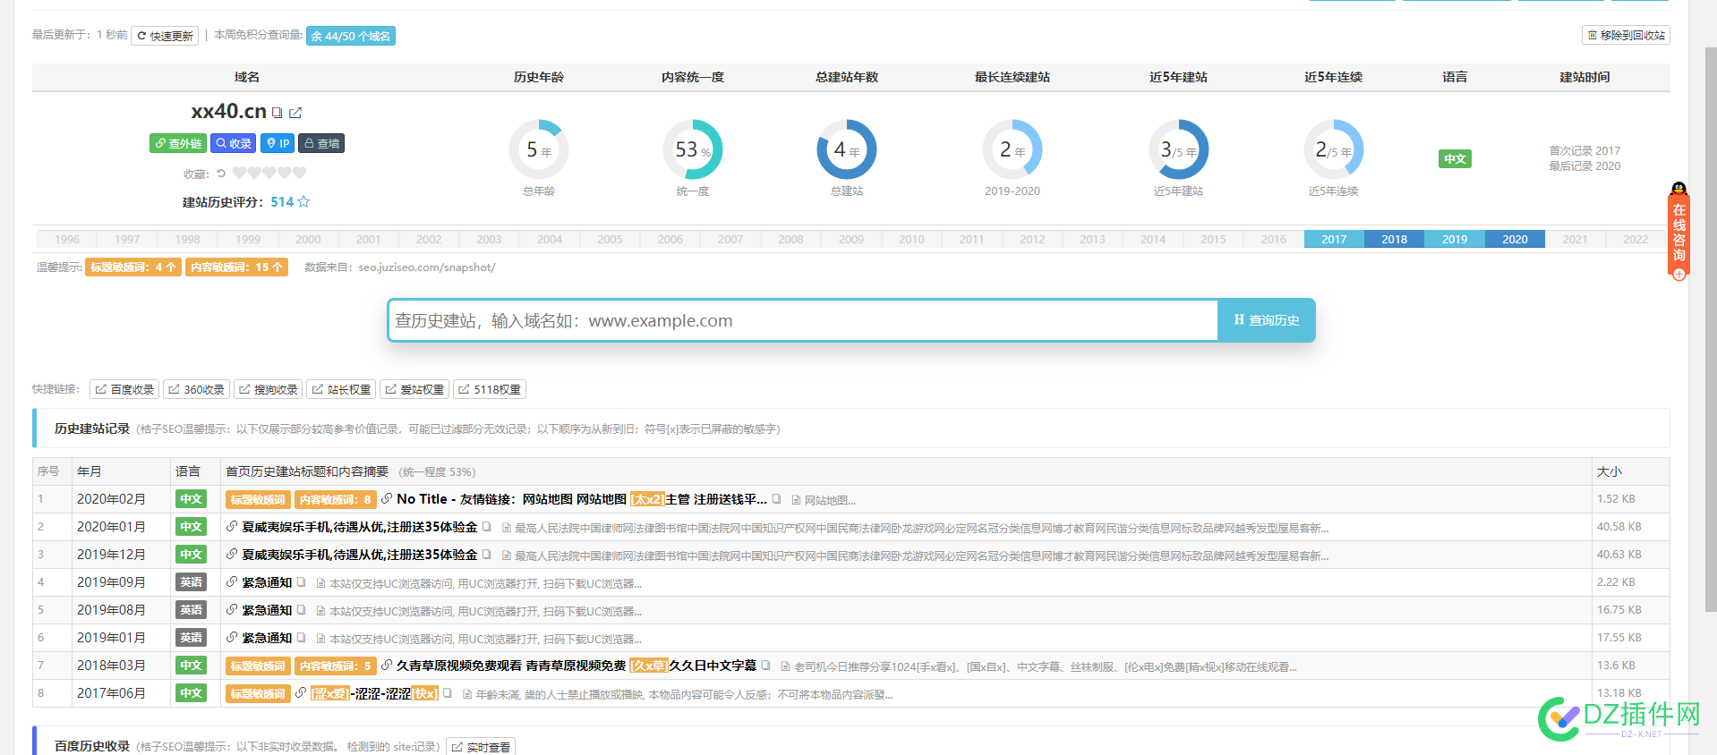The width and height of the screenshot is (1717, 755).
Task: Click the 收录 search button
Action: point(234,143)
